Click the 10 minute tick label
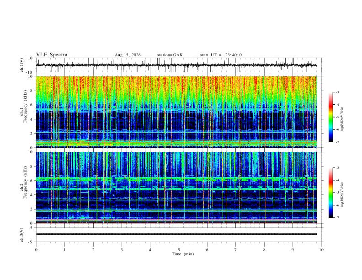This screenshot has width=362, height=280. pyautogui.click(x=321, y=250)
